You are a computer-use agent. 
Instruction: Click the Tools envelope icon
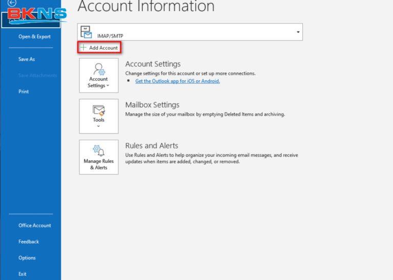[x=98, y=110]
